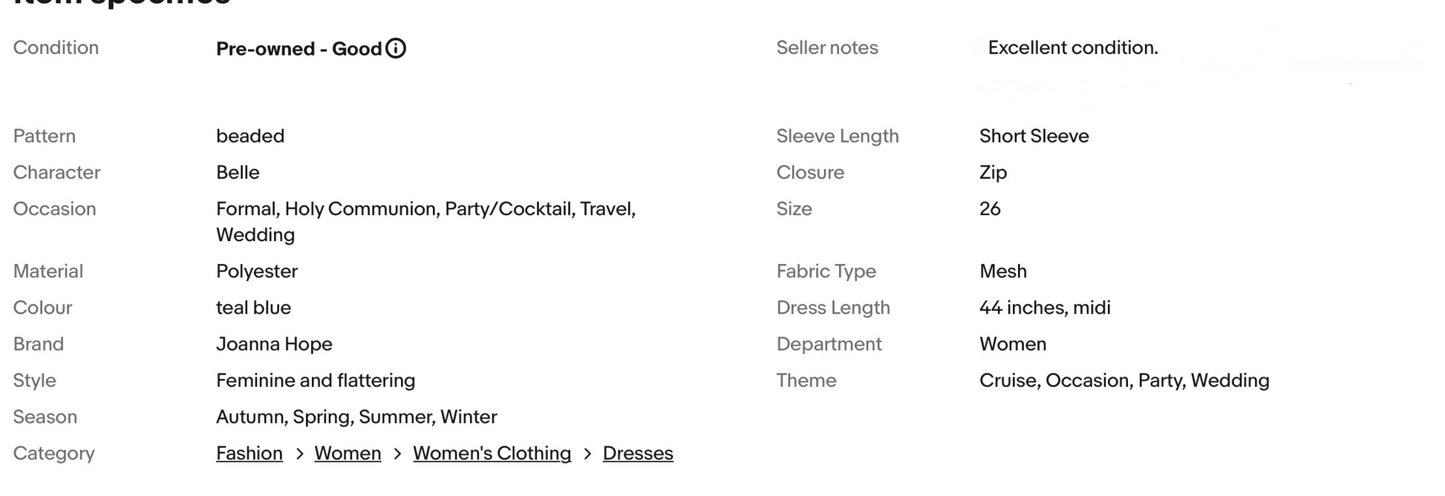Open the Women category link
1445x496 pixels.
348,454
